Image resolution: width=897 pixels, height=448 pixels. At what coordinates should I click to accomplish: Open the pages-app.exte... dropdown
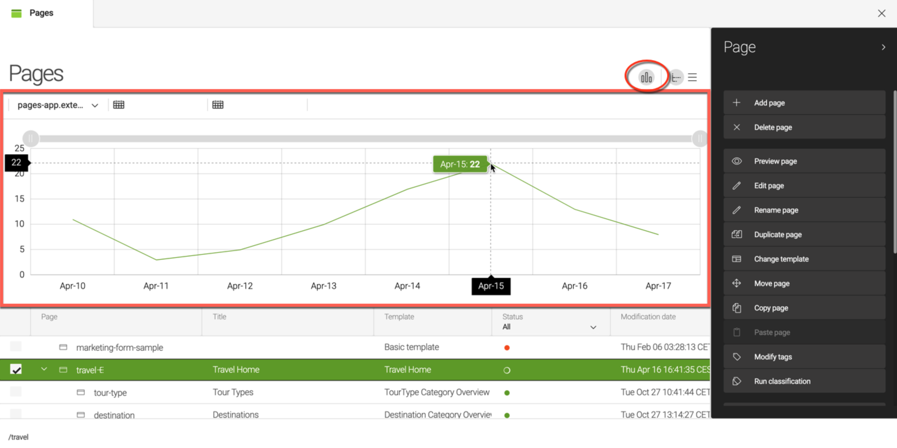tap(58, 105)
